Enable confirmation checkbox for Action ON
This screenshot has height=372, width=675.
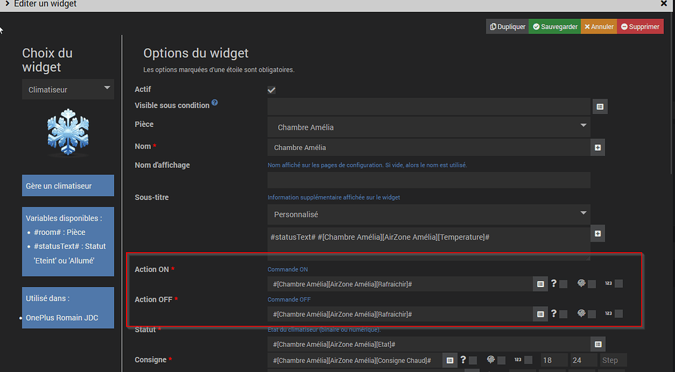564,284
